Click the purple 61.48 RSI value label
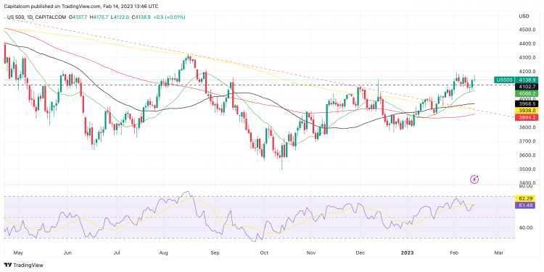The image size is (544, 272). tap(526, 205)
